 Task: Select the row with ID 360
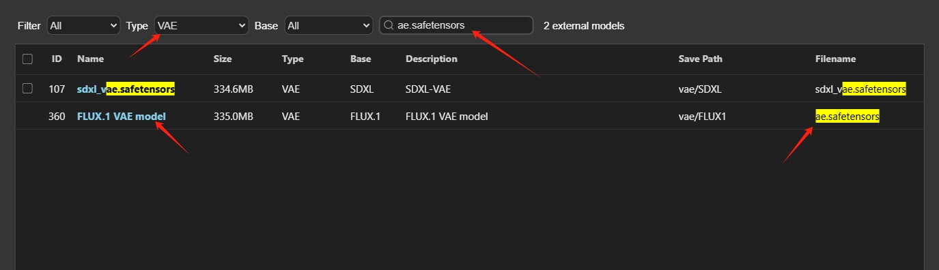(x=470, y=117)
